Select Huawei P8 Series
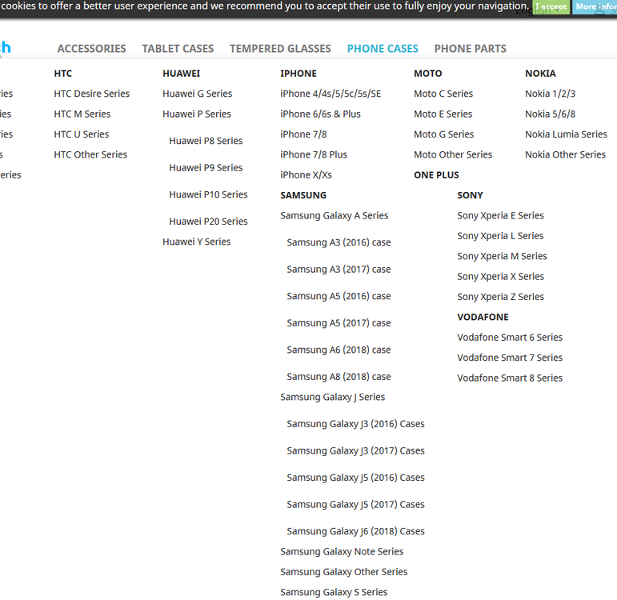The height and width of the screenshot is (600, 617). [x=206, y=141]
